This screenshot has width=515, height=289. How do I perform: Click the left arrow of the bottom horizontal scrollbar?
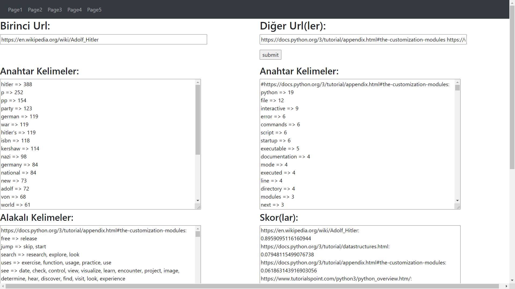[3, 286]
